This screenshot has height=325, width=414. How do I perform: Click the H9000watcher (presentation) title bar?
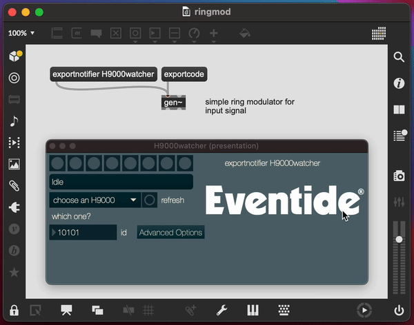click(207, 146)
